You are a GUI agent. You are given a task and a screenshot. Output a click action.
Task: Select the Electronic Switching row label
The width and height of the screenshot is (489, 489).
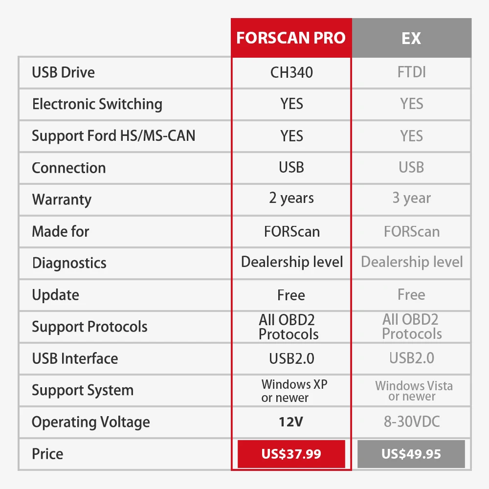point(97,104)
